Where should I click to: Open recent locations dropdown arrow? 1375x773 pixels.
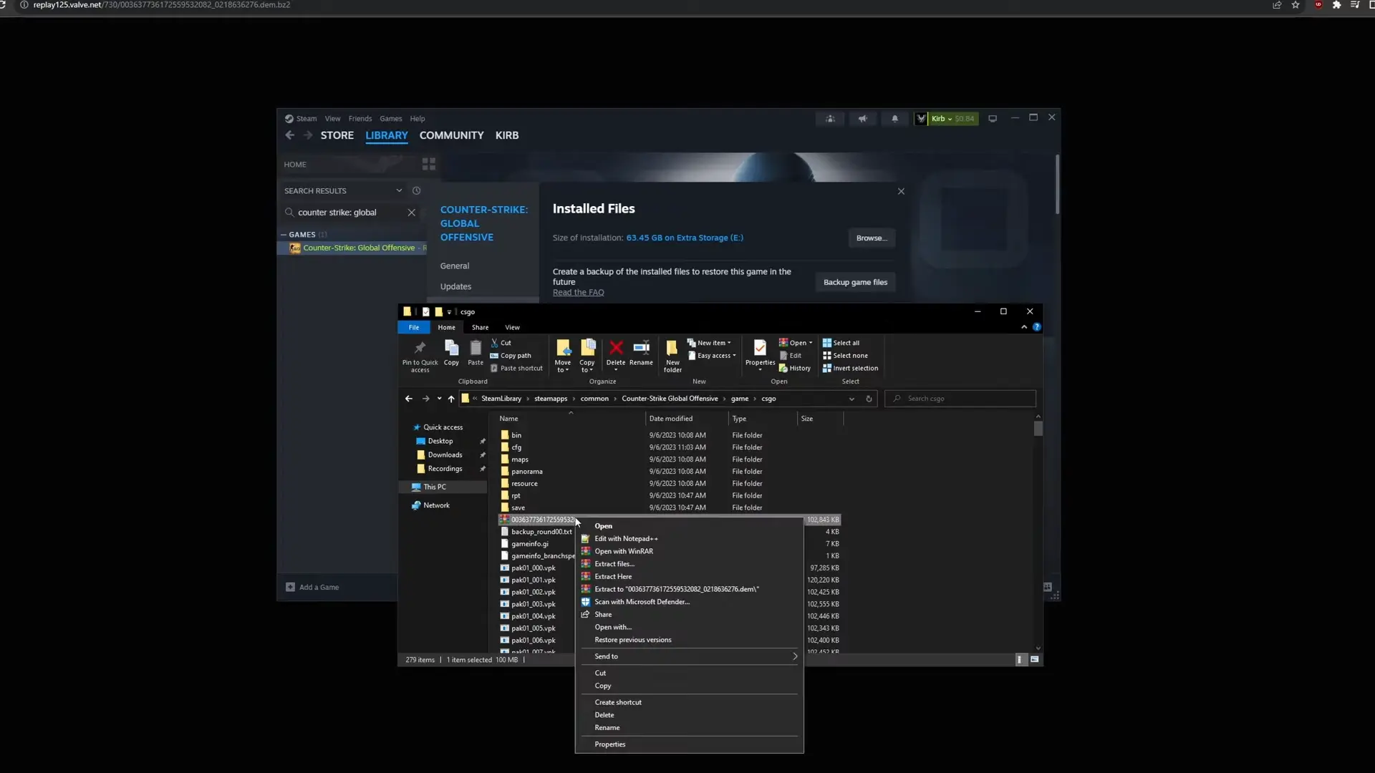[x=439, y=399]
